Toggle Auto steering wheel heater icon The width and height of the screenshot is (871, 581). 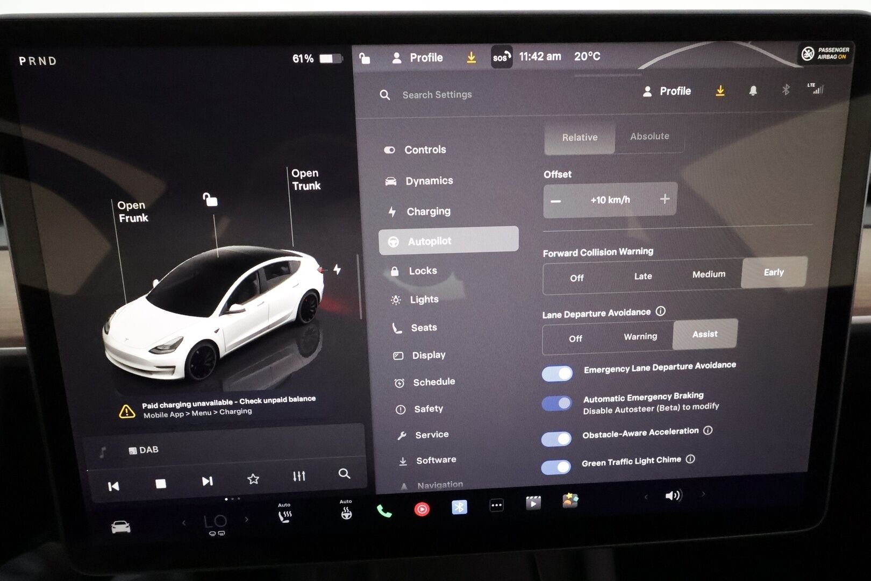click(x=346, y=510)
